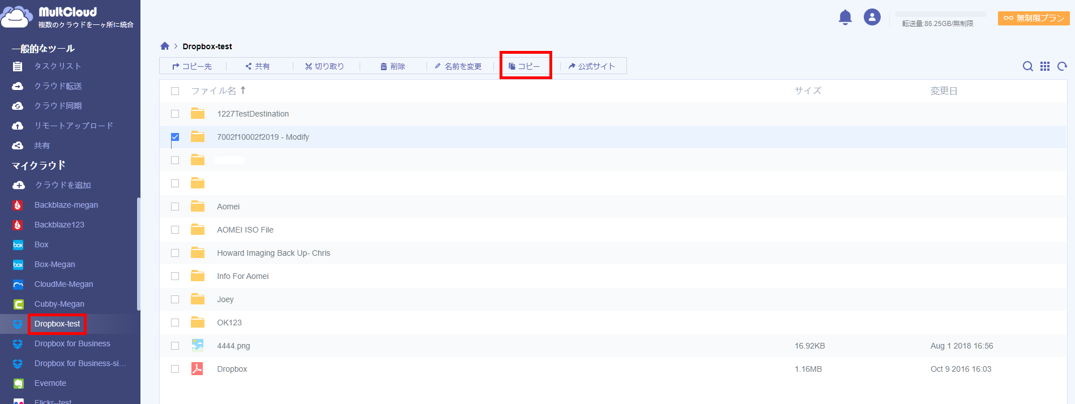Click the Backblaze123 flame icon
This screenshot has height=404, width=1075.
pyautogui.click(x=18, y=225)
